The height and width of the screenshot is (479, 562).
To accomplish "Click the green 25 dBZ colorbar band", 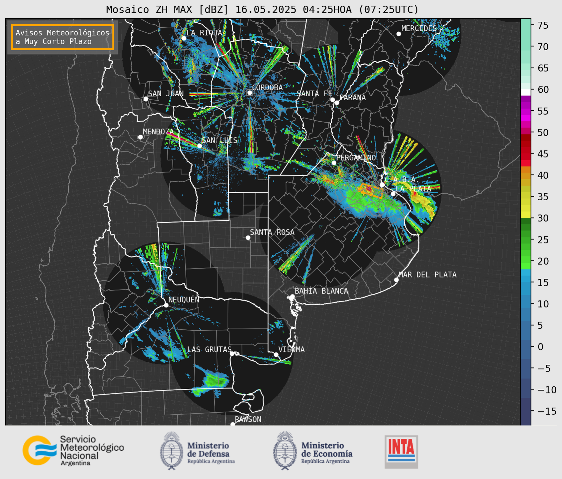I will (x=526, y=240).
